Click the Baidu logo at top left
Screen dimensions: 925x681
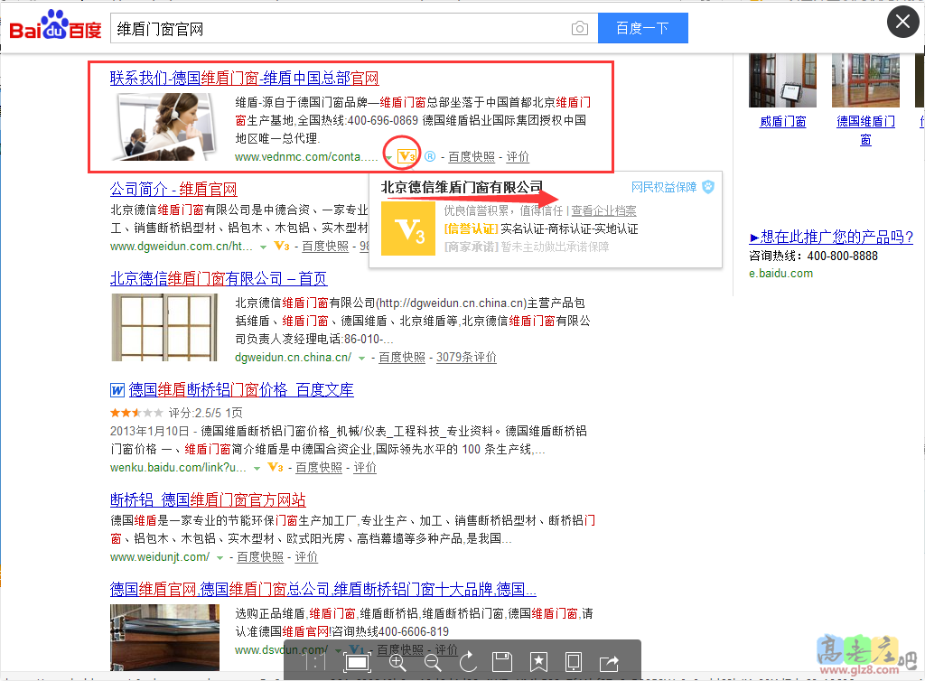point(56,29)
